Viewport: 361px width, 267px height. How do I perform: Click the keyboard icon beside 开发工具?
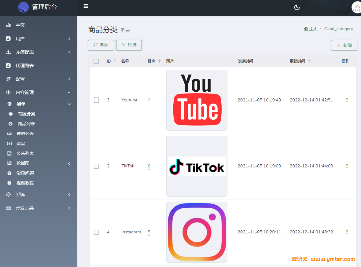9,208
